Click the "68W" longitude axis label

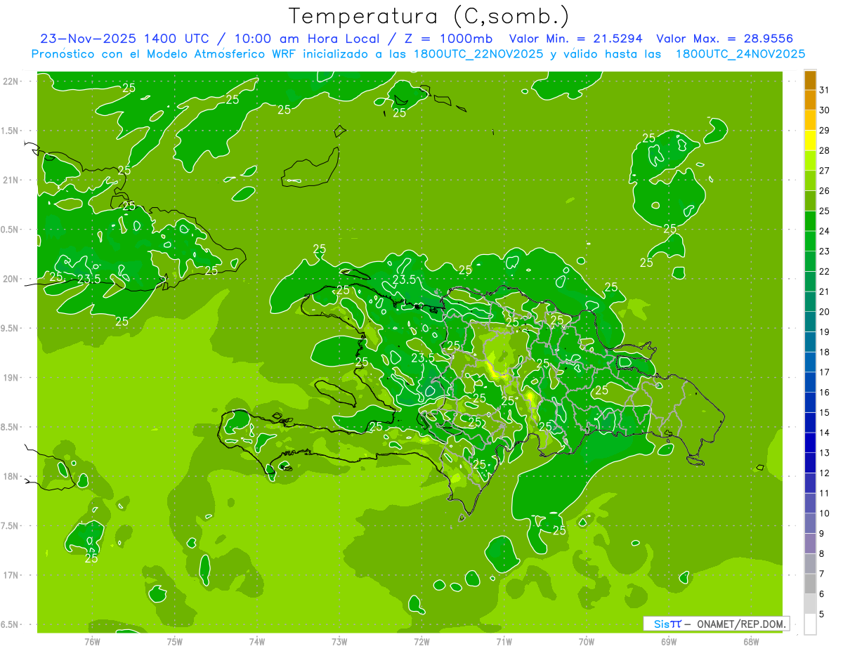(751, 642)
